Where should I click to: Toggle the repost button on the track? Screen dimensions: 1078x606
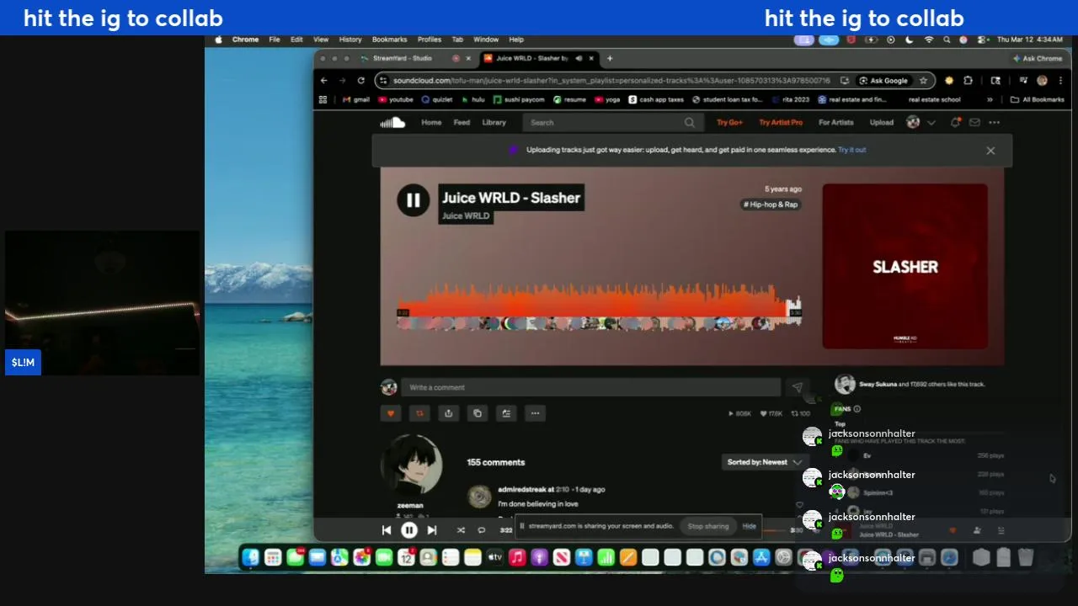[x=419, y=413]
